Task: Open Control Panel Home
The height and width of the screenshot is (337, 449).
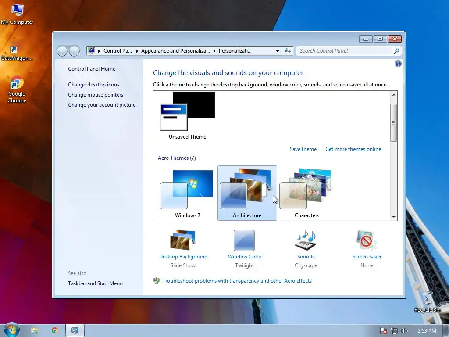Action: [x=92, y=69]
